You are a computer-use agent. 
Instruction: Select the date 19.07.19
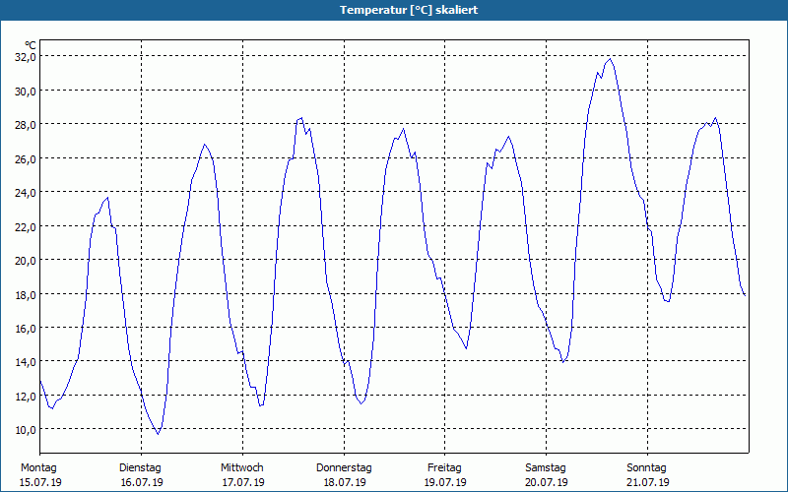(x=445, y=482)
